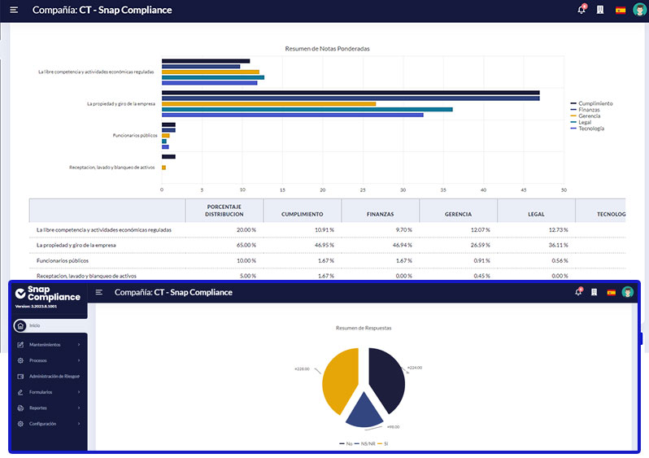Click the building company icon in upper header
The height and width of the screenshot is (458, 649).
coord(600,10)
